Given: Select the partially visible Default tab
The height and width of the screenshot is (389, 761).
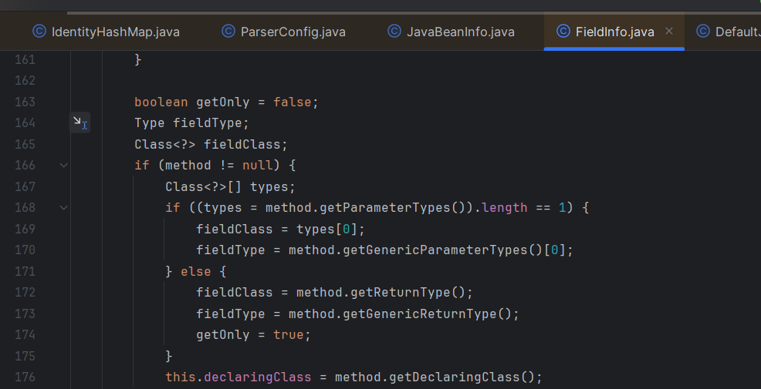Looking at the screenshot, I should tap(737, 32).
